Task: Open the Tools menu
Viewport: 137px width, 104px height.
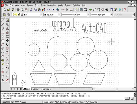Action: (x=37, y=5)
